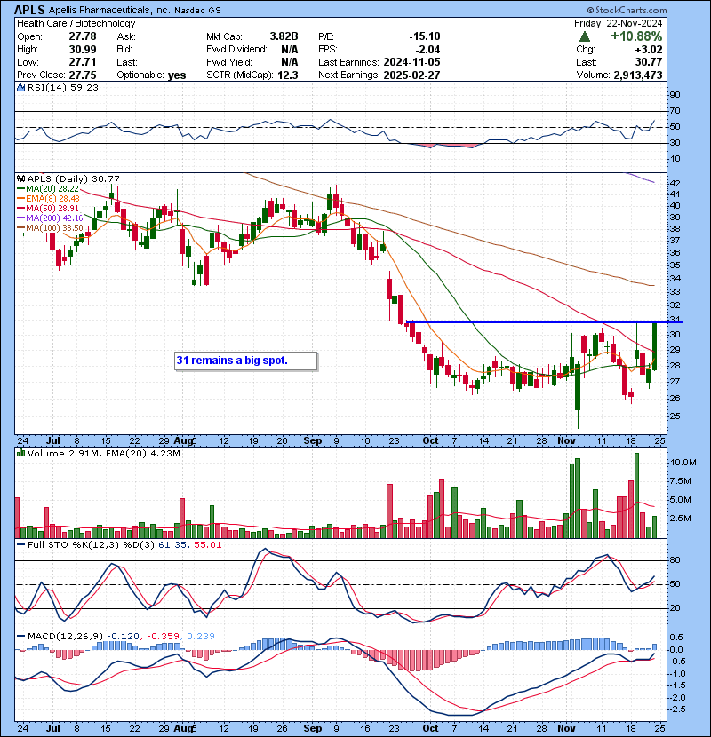Viewport: 711px width, 737px height.
Task: Click the Optionable yes value
Action: 177,75
